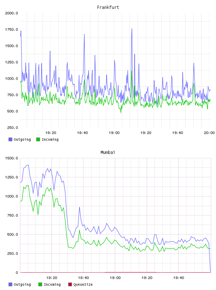Viewport: 216px width, 290px height.
Task: Click the 250.0 y-axis label on Frankfurt
Action: 12,128
